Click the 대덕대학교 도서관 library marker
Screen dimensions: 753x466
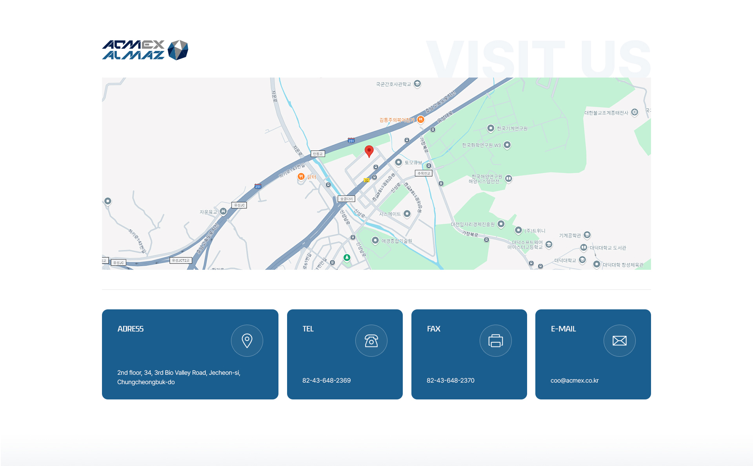click(584, 247)
